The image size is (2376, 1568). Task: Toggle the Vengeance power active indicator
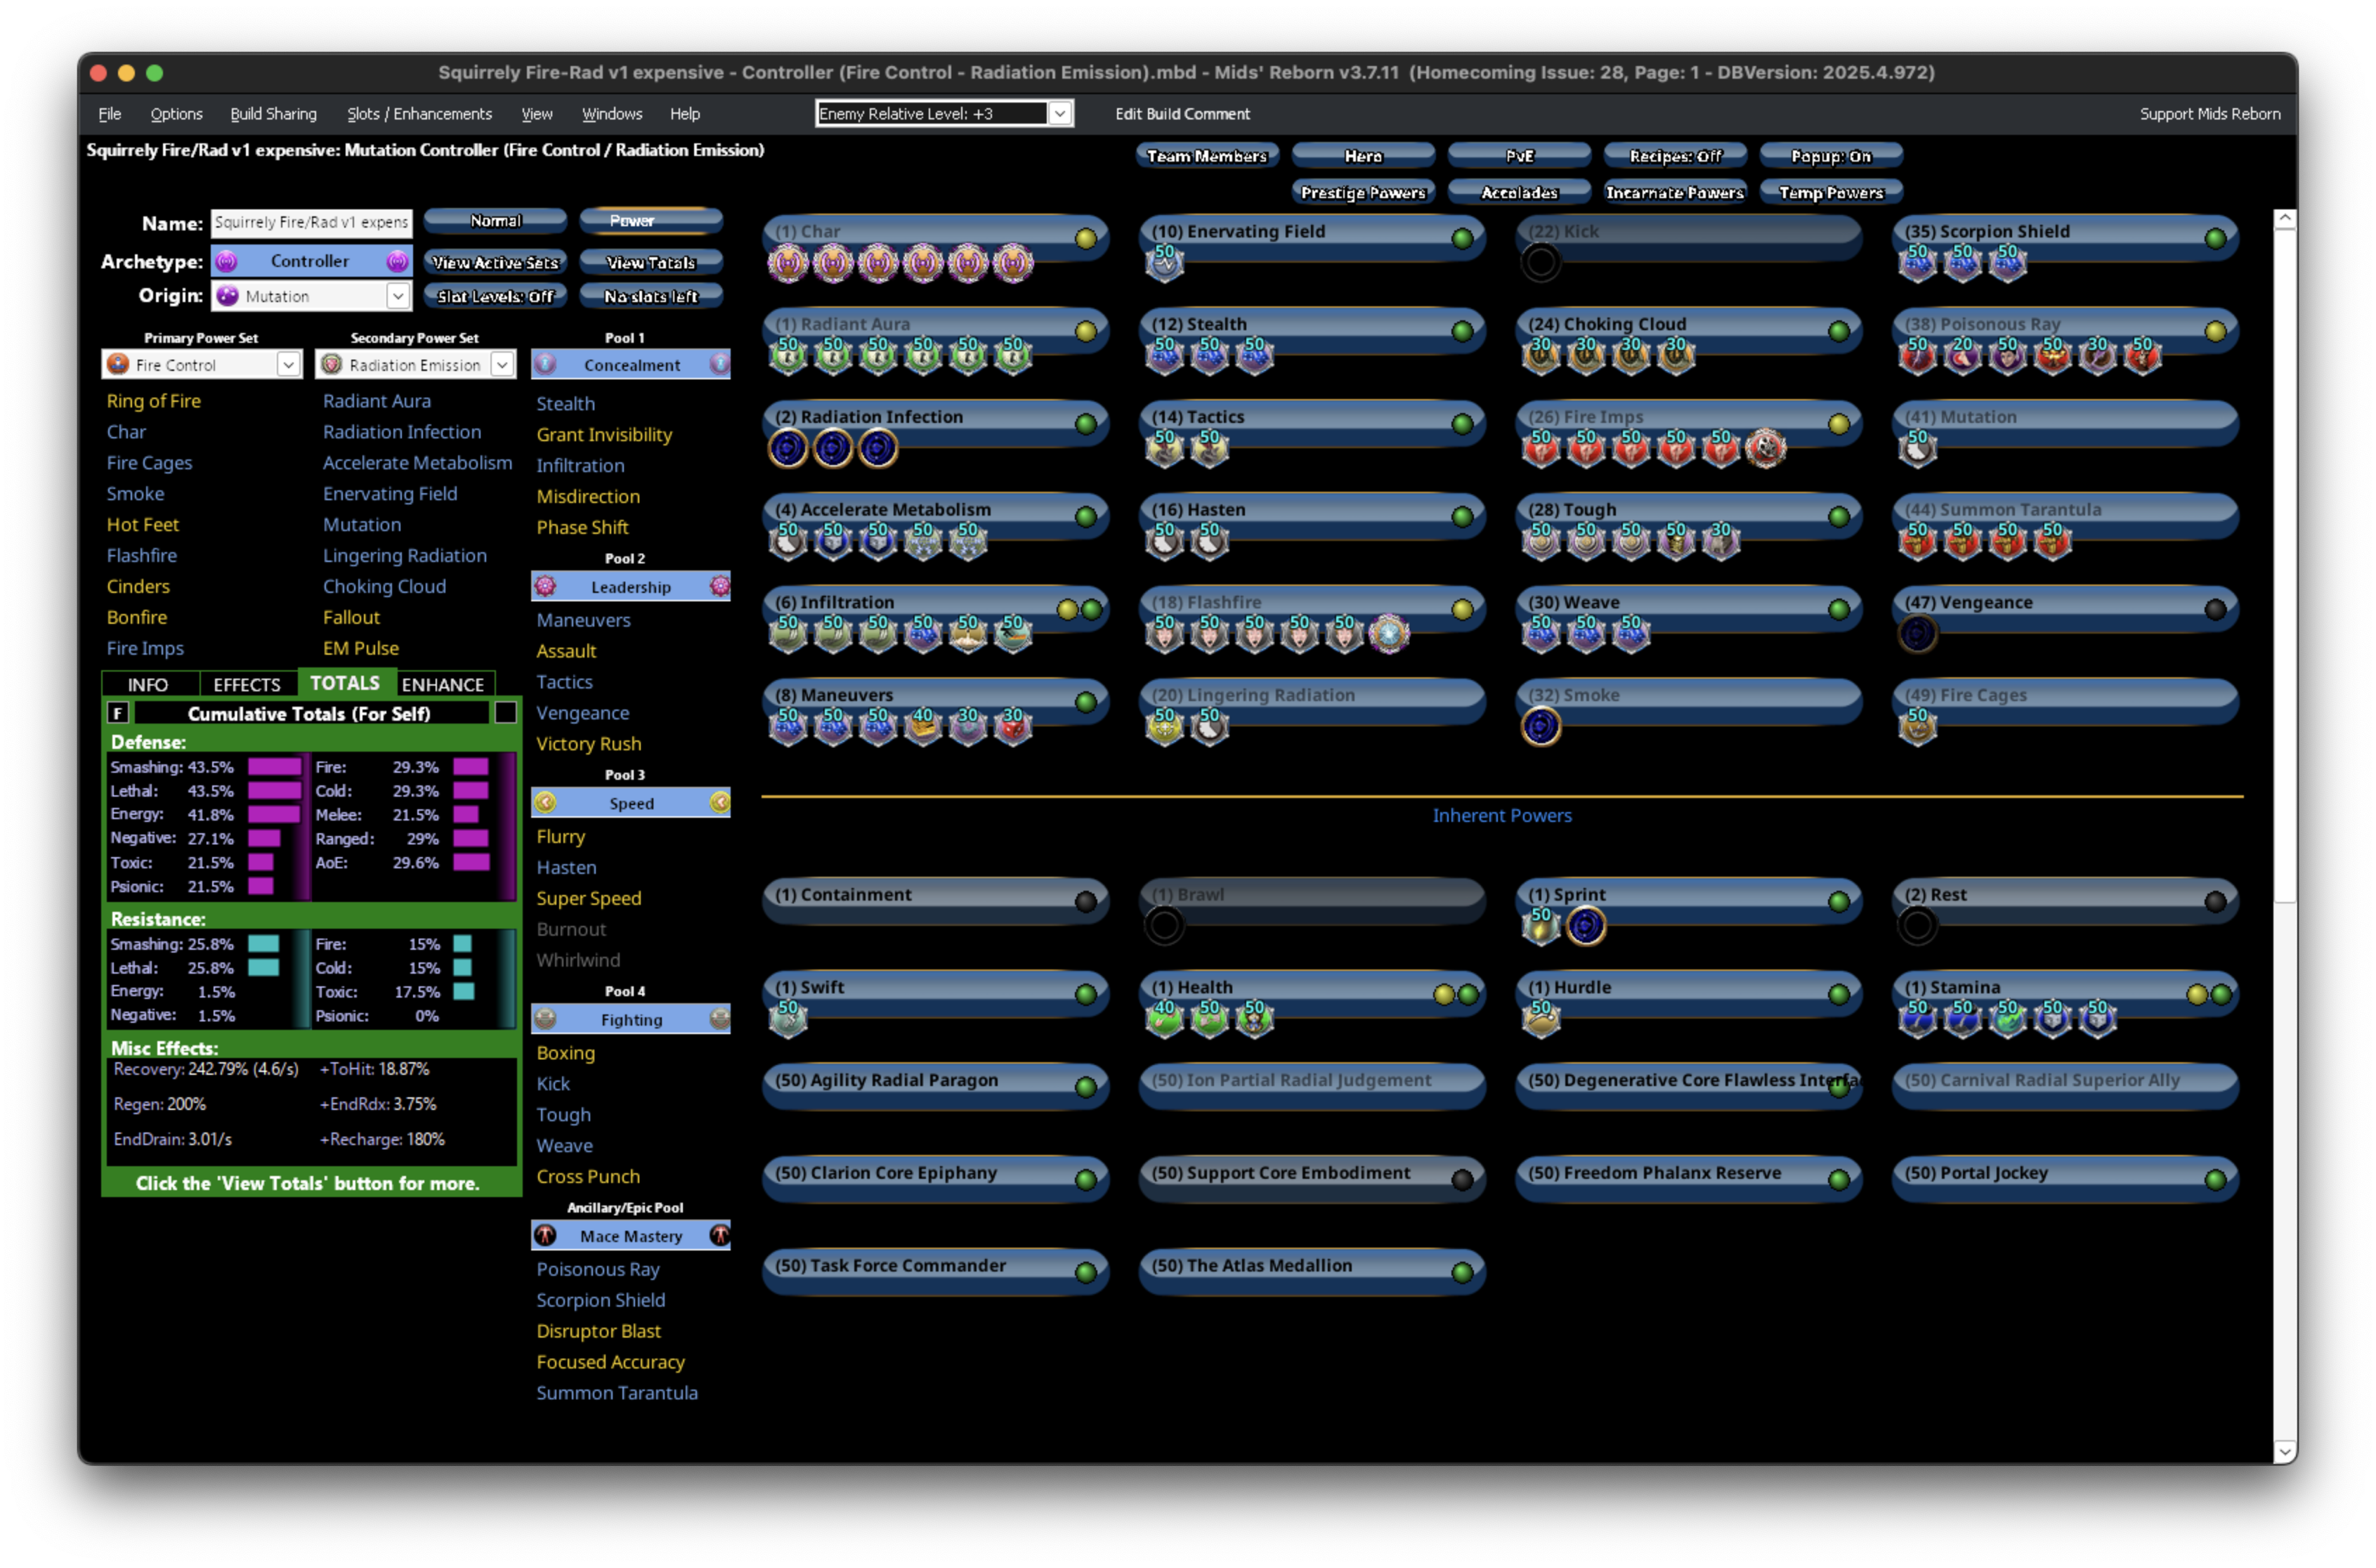tap(2215, 610)
